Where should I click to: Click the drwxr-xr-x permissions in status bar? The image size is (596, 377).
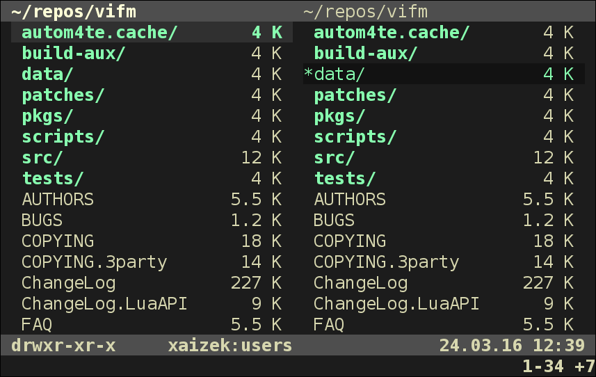pos(63,346)
